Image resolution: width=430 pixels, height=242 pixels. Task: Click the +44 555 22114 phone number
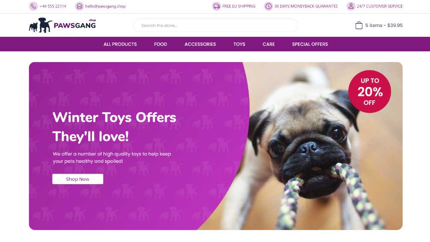tap(53, 6)
